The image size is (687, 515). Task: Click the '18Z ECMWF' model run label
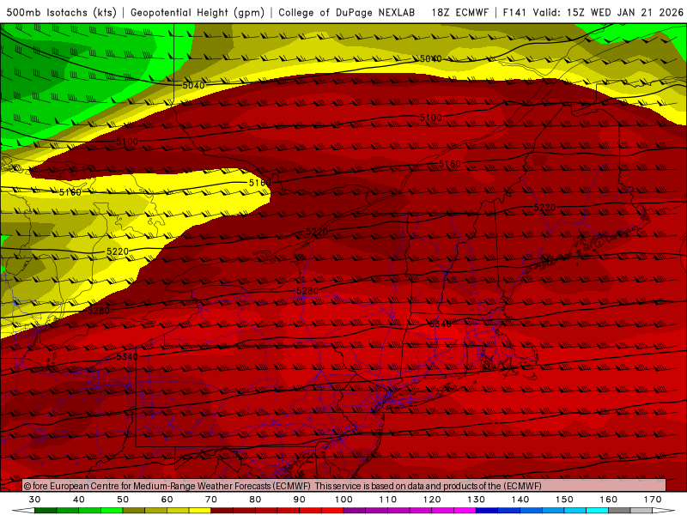pos(459,12)
